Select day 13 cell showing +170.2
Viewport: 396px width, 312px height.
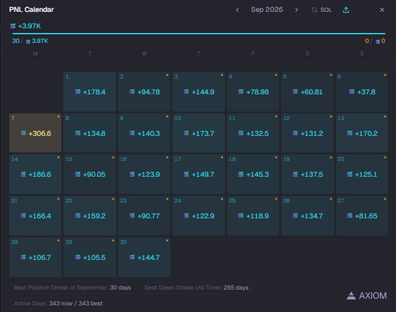pos(362,133)
